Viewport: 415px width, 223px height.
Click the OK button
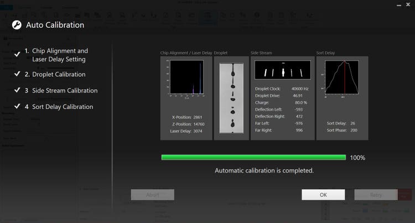pos(323,195)
